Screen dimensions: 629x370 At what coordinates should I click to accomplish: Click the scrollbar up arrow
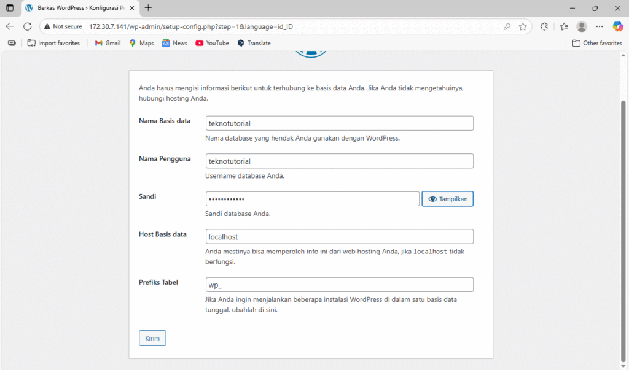point(623,55)
